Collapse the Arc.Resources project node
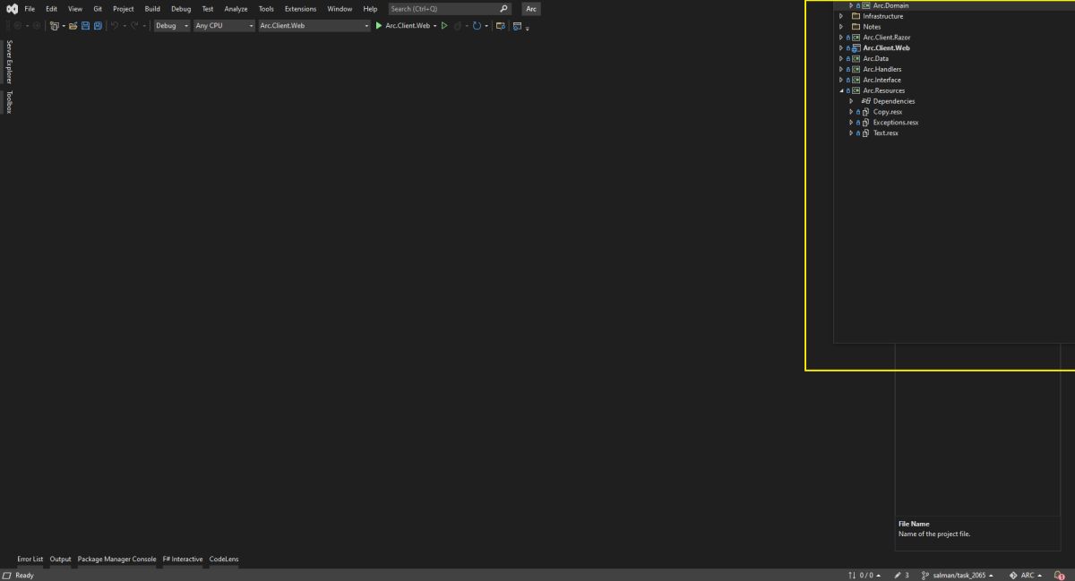The width and height of the screenshot is (1075, 581). (x=841, y=90)
